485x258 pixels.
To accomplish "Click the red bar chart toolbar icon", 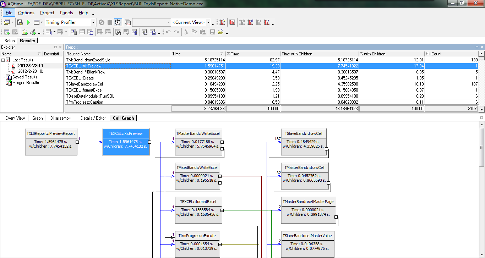I will 232,22.
